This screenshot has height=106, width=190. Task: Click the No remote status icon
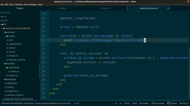point(153,103)
